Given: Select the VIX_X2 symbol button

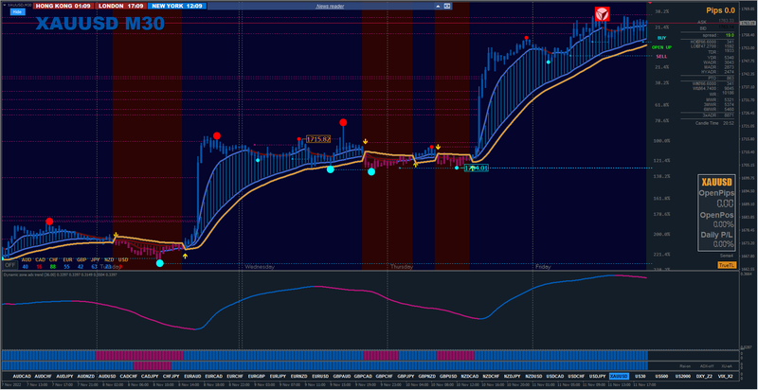Looking at the screenshot, I should (x=725, y=376).
